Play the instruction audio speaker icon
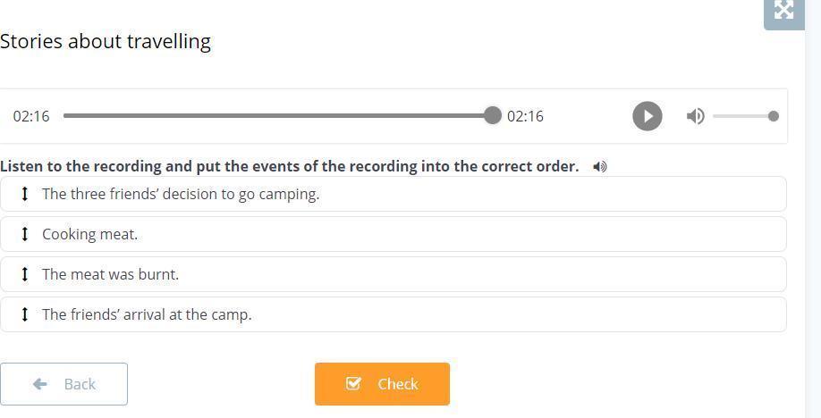The image size is (821, 418). [x=600, y=167]
